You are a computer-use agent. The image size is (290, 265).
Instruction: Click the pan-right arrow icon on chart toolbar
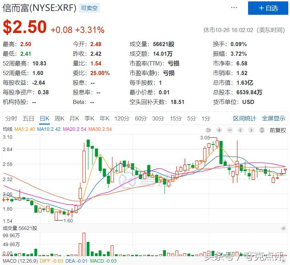coord(251,130)
